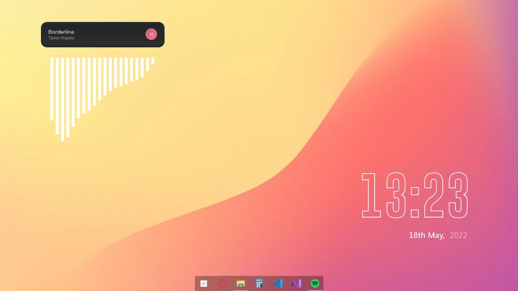Select the year 2022 label

click(459, 235)
